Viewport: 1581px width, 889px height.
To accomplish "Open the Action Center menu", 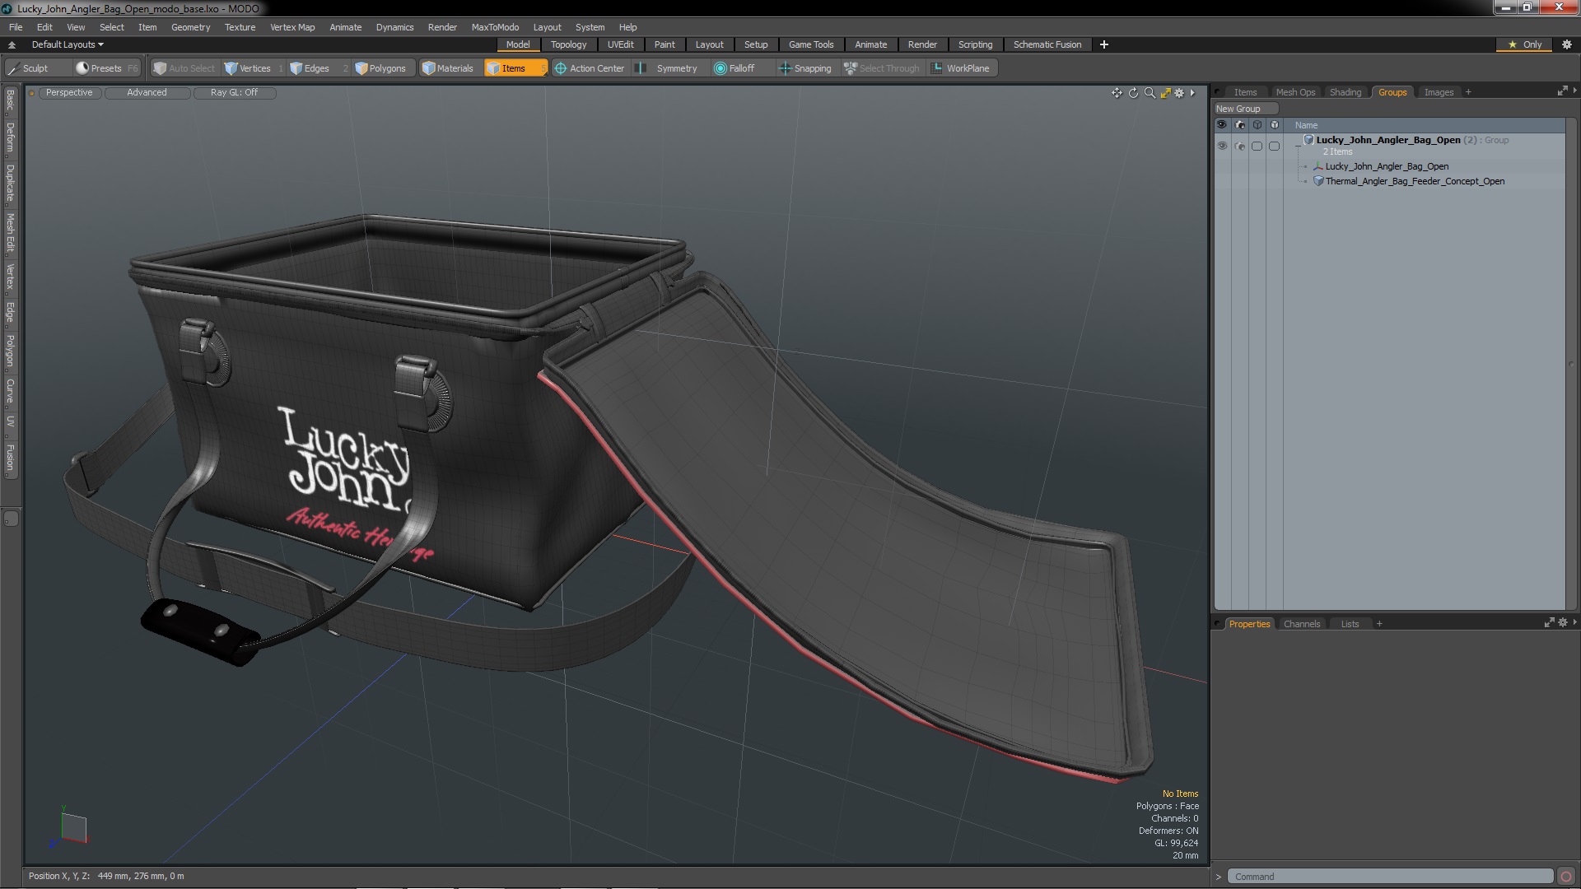I will click(x=590, y=68).
